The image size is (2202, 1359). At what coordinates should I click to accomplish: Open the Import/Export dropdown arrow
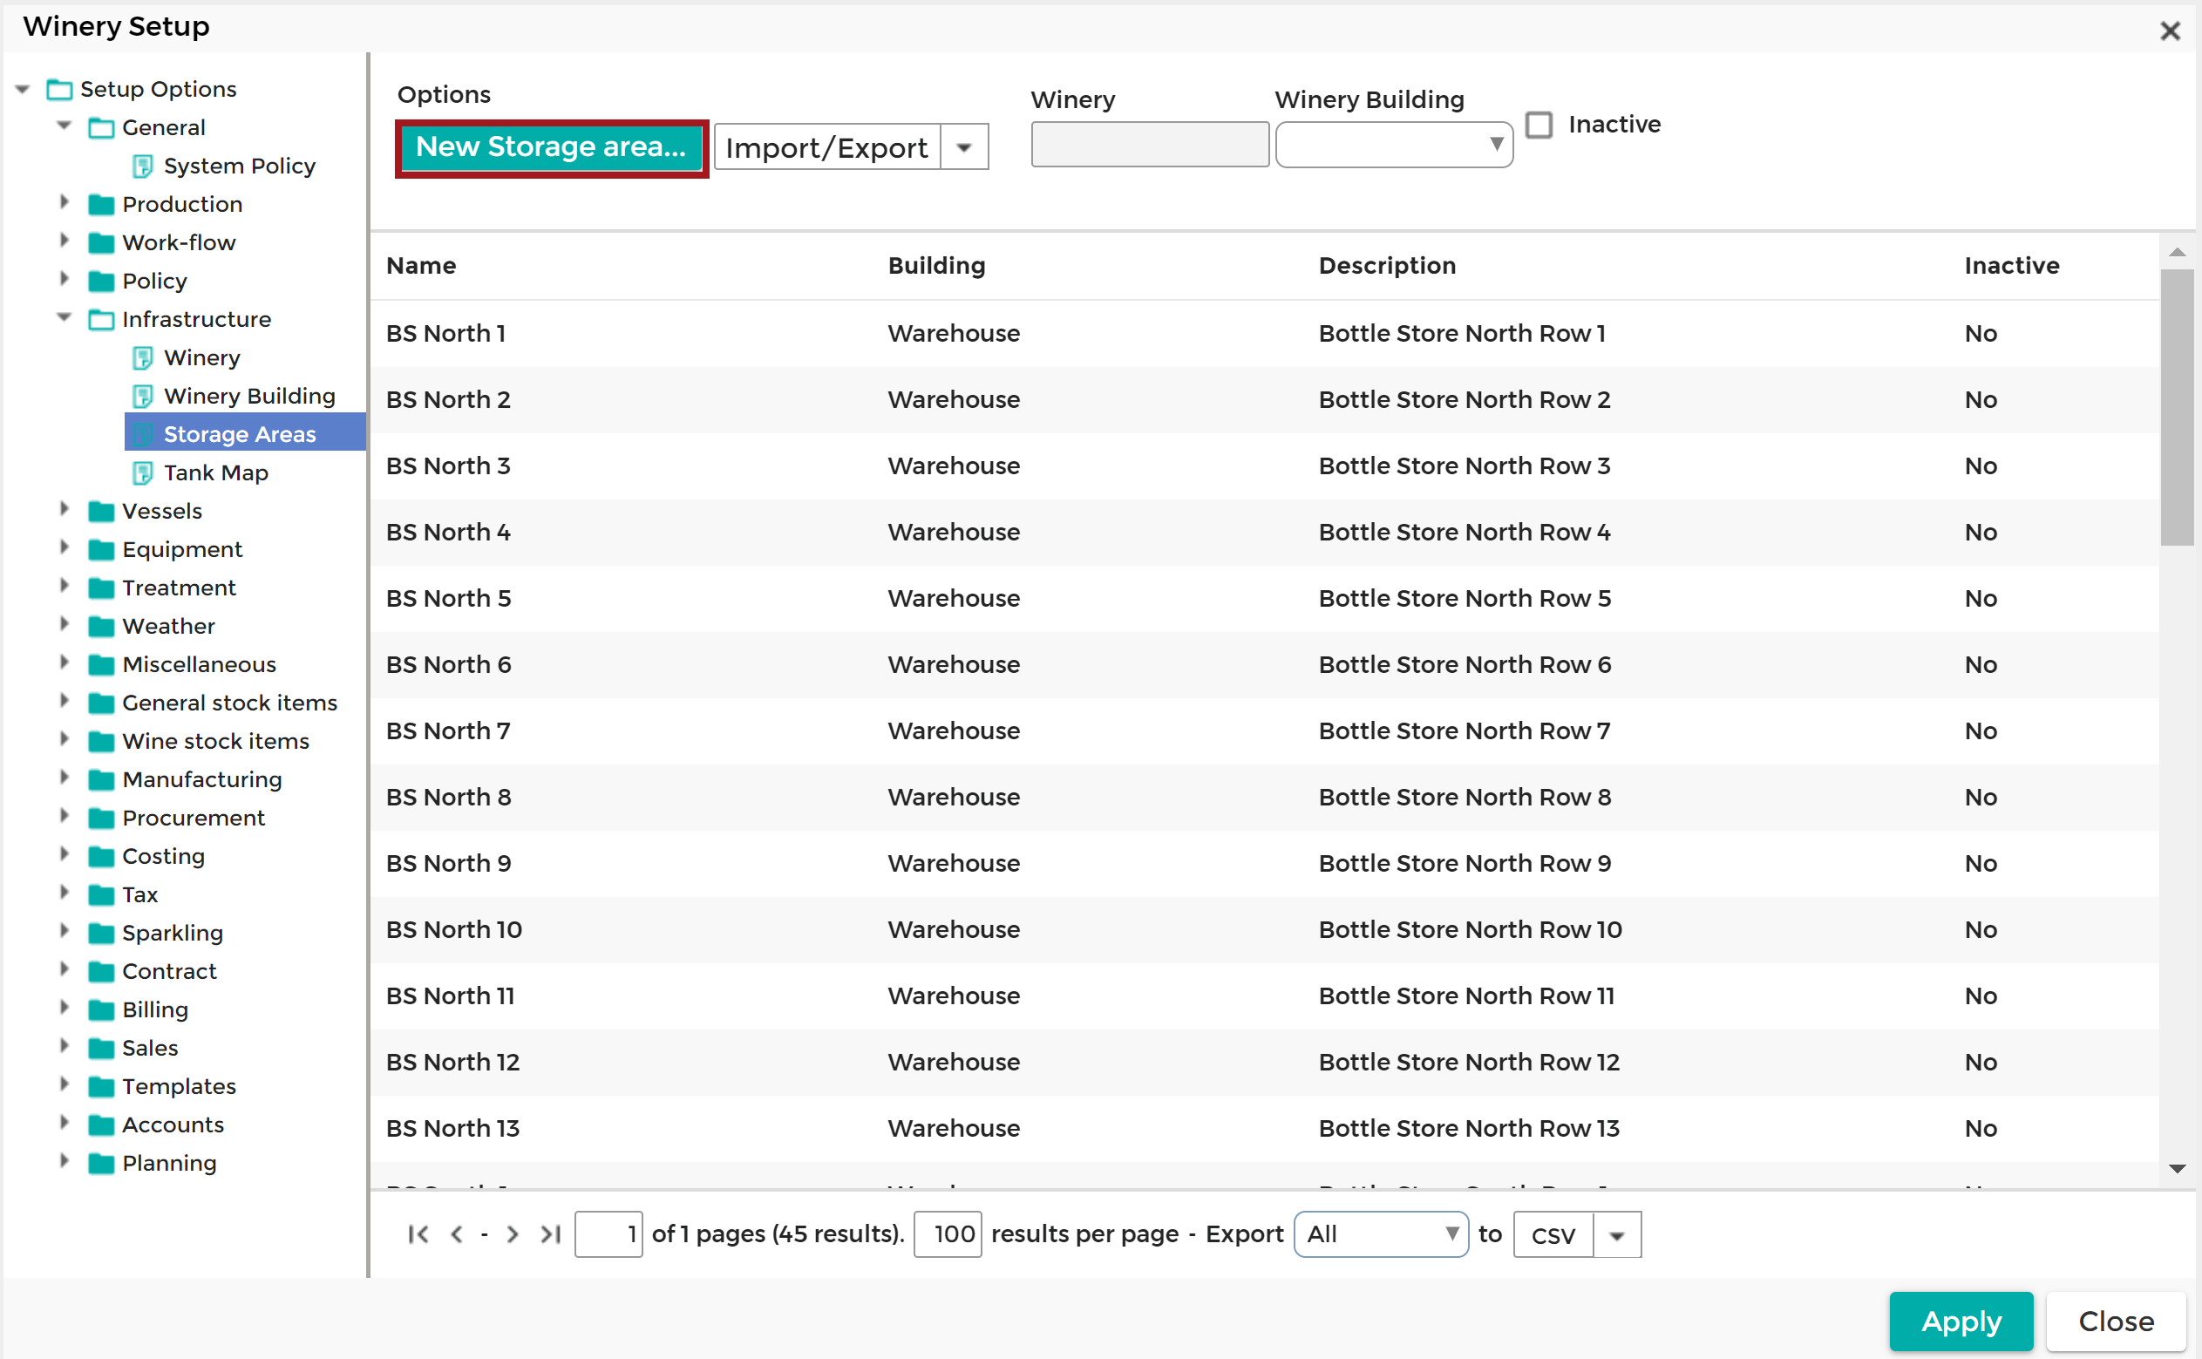tap(964, 147)
